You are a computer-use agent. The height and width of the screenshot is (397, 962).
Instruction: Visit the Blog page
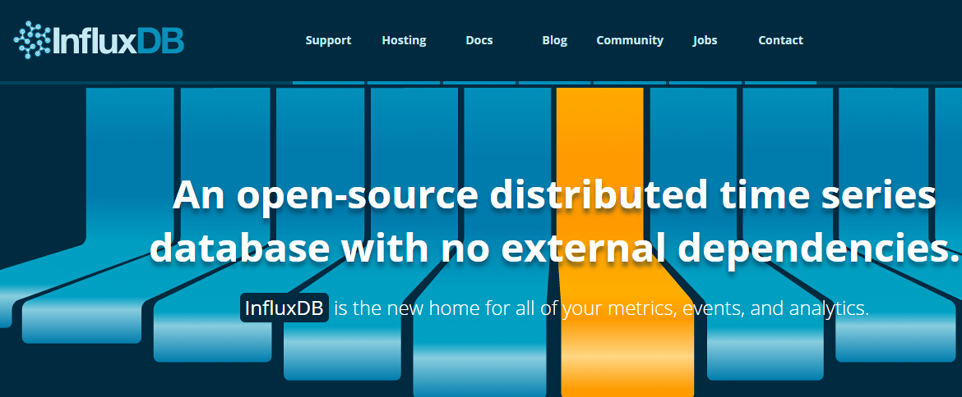coord(555,40)
